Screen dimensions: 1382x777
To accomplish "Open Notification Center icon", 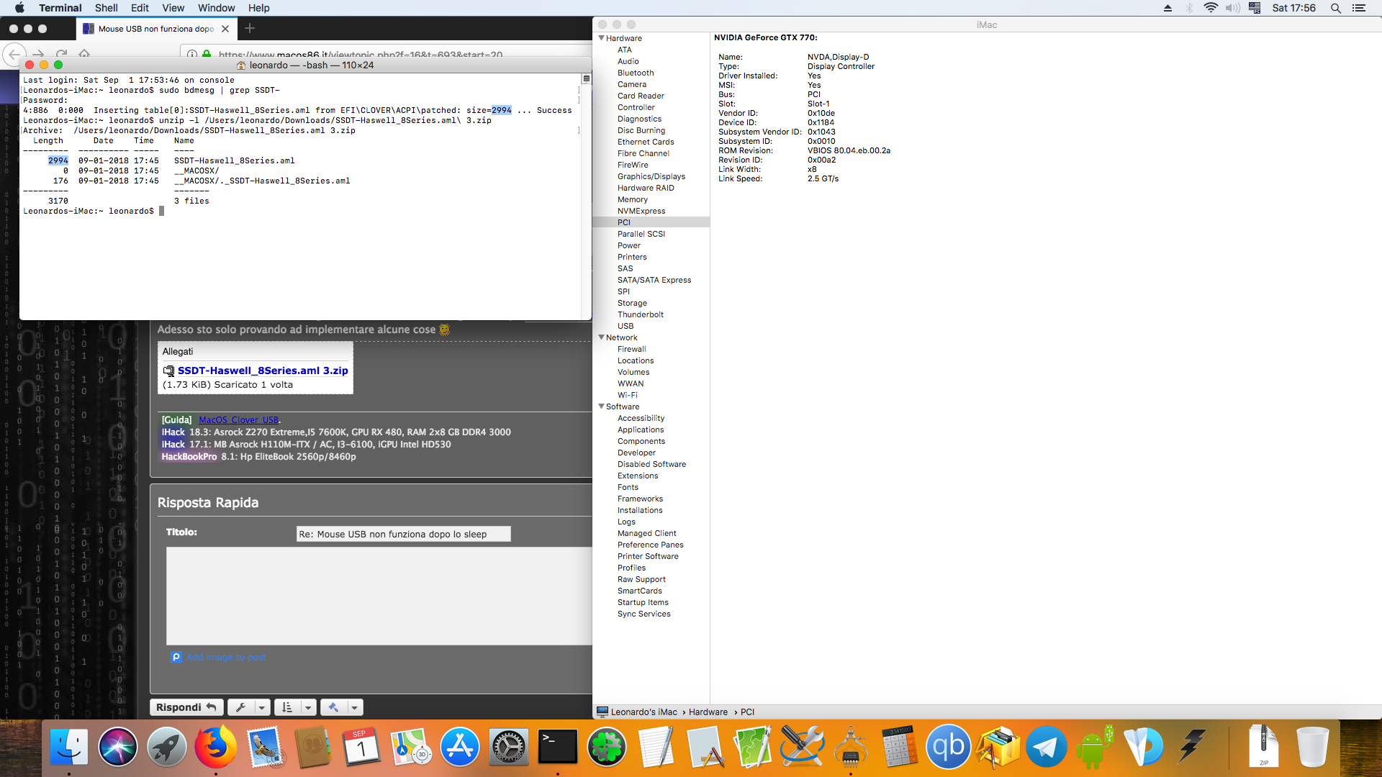I will point(1359,8).
